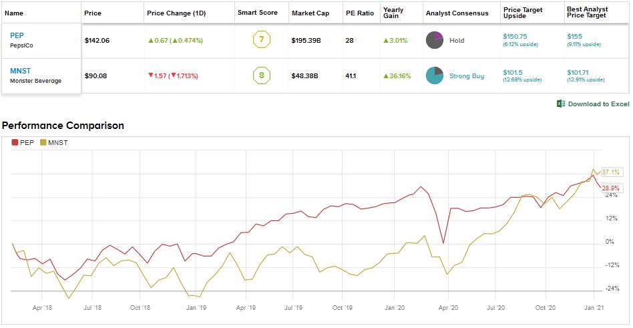Click market cap $48.38B cell
The height and width of the screenshot is (328, 633).
[x=304, y=75]
